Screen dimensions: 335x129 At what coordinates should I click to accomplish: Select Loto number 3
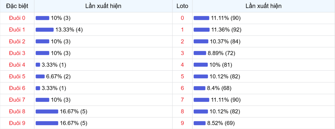[182, 53]
